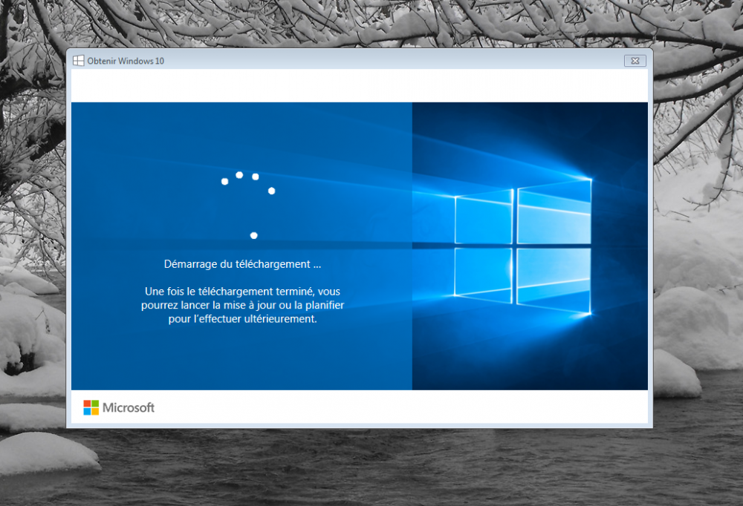Click the Microsoft logo at the bottom left
This screenshot has height=506, width=743.
119,407
